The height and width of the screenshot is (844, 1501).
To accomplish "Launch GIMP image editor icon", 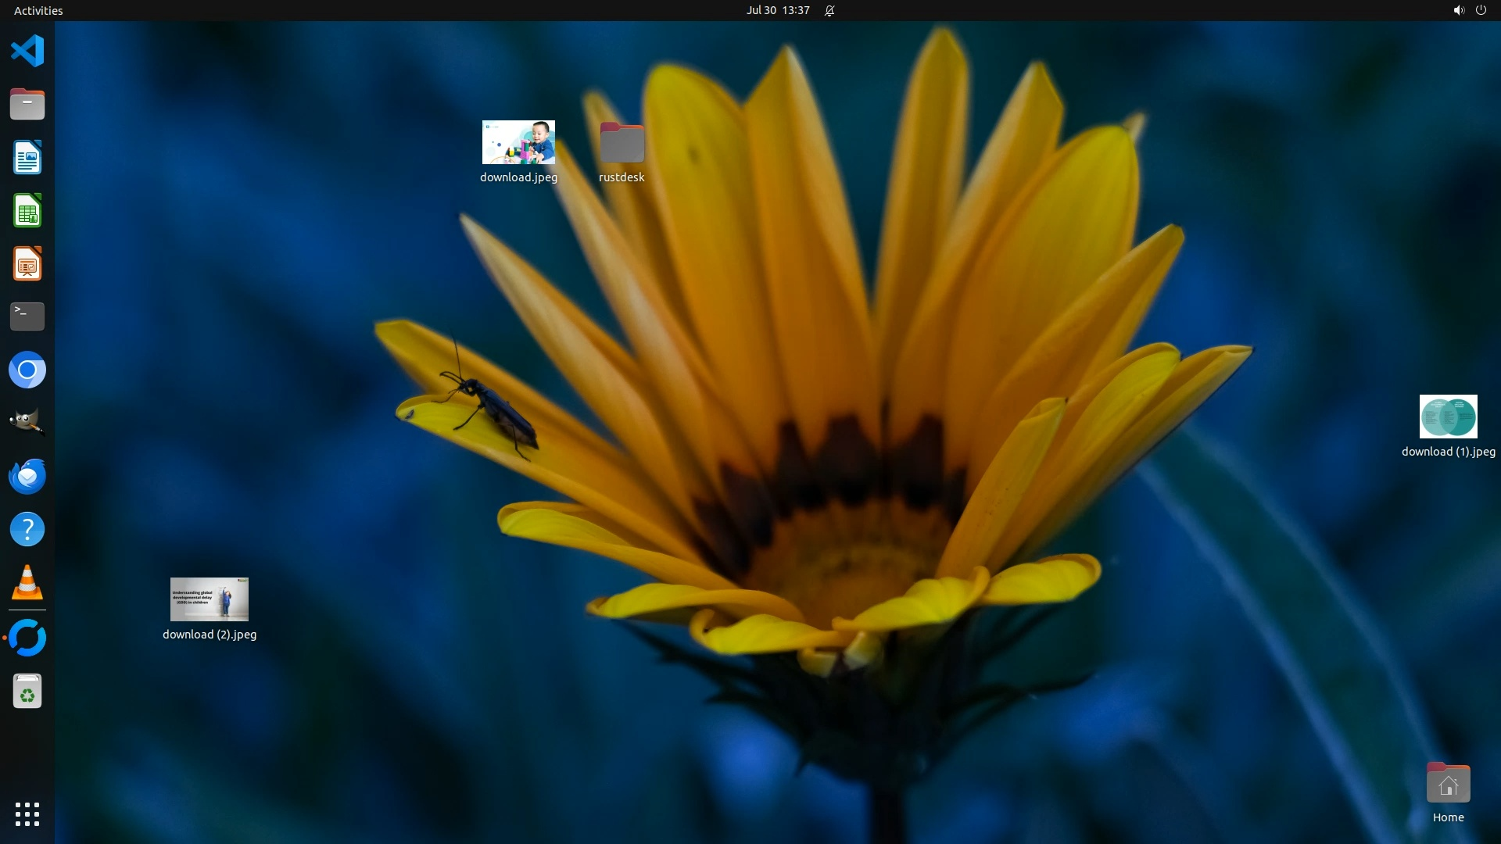I will [27, 423].
